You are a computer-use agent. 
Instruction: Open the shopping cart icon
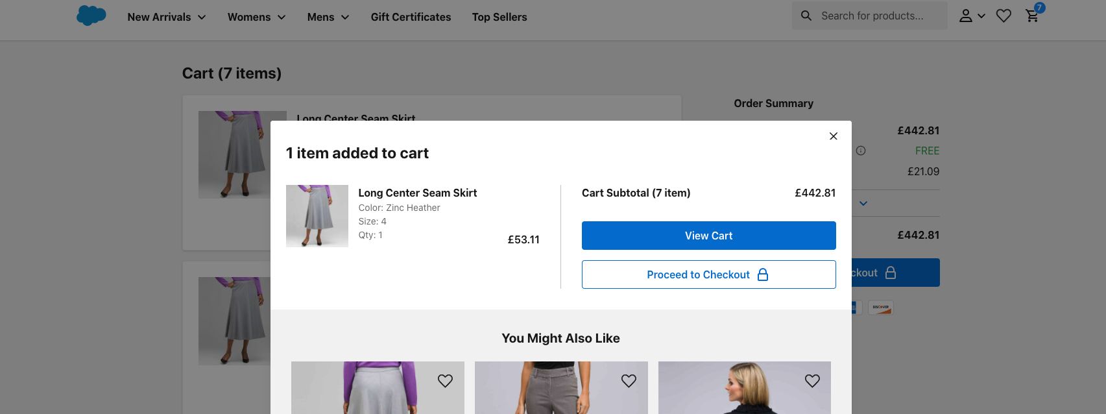(x=1032, y=16)
